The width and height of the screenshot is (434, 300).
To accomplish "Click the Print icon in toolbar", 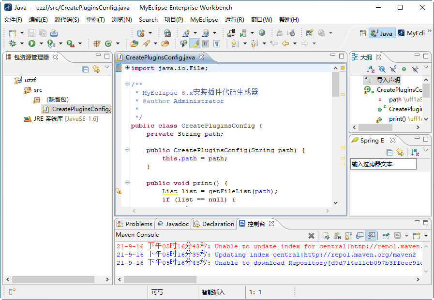I will point(54,33).
